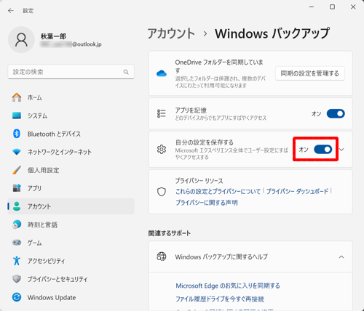This screenshot has width=364, height=311.
Task: Maximize the Settings window
Action: click(x=333, y=7)
